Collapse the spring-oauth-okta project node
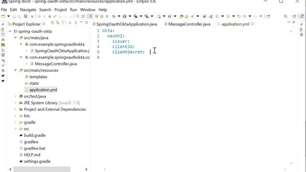This screenshot has width=306, height=172. pyautogui.click(x=10, y=31)
